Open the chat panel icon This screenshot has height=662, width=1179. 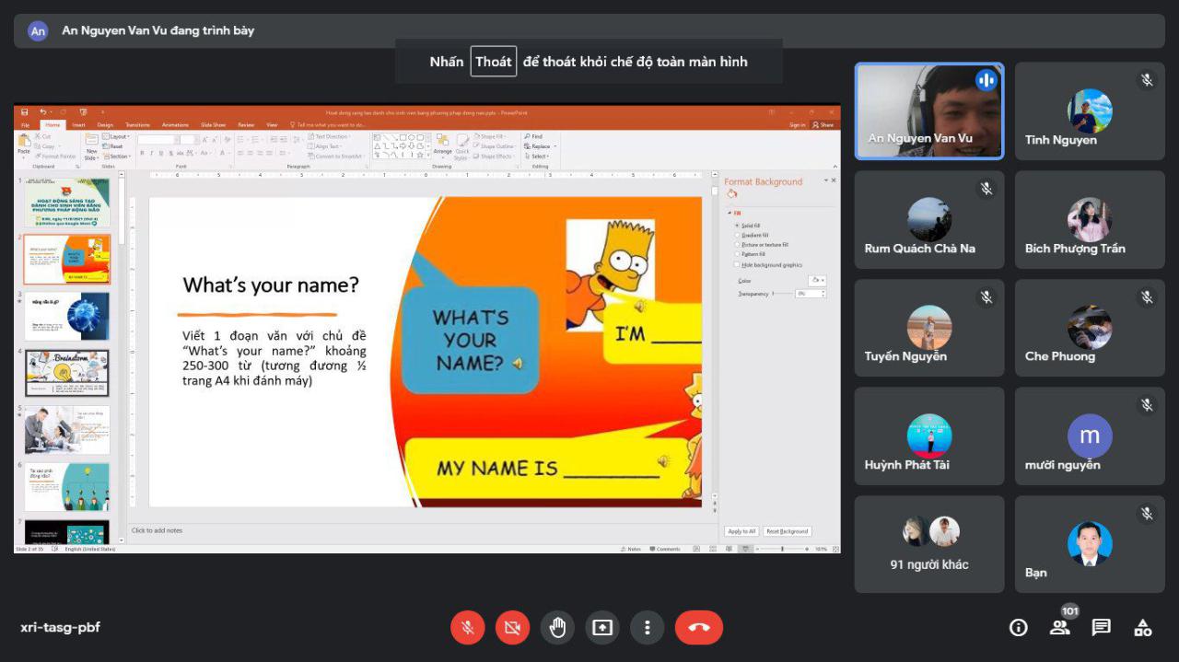click(x=1101, y=627)
